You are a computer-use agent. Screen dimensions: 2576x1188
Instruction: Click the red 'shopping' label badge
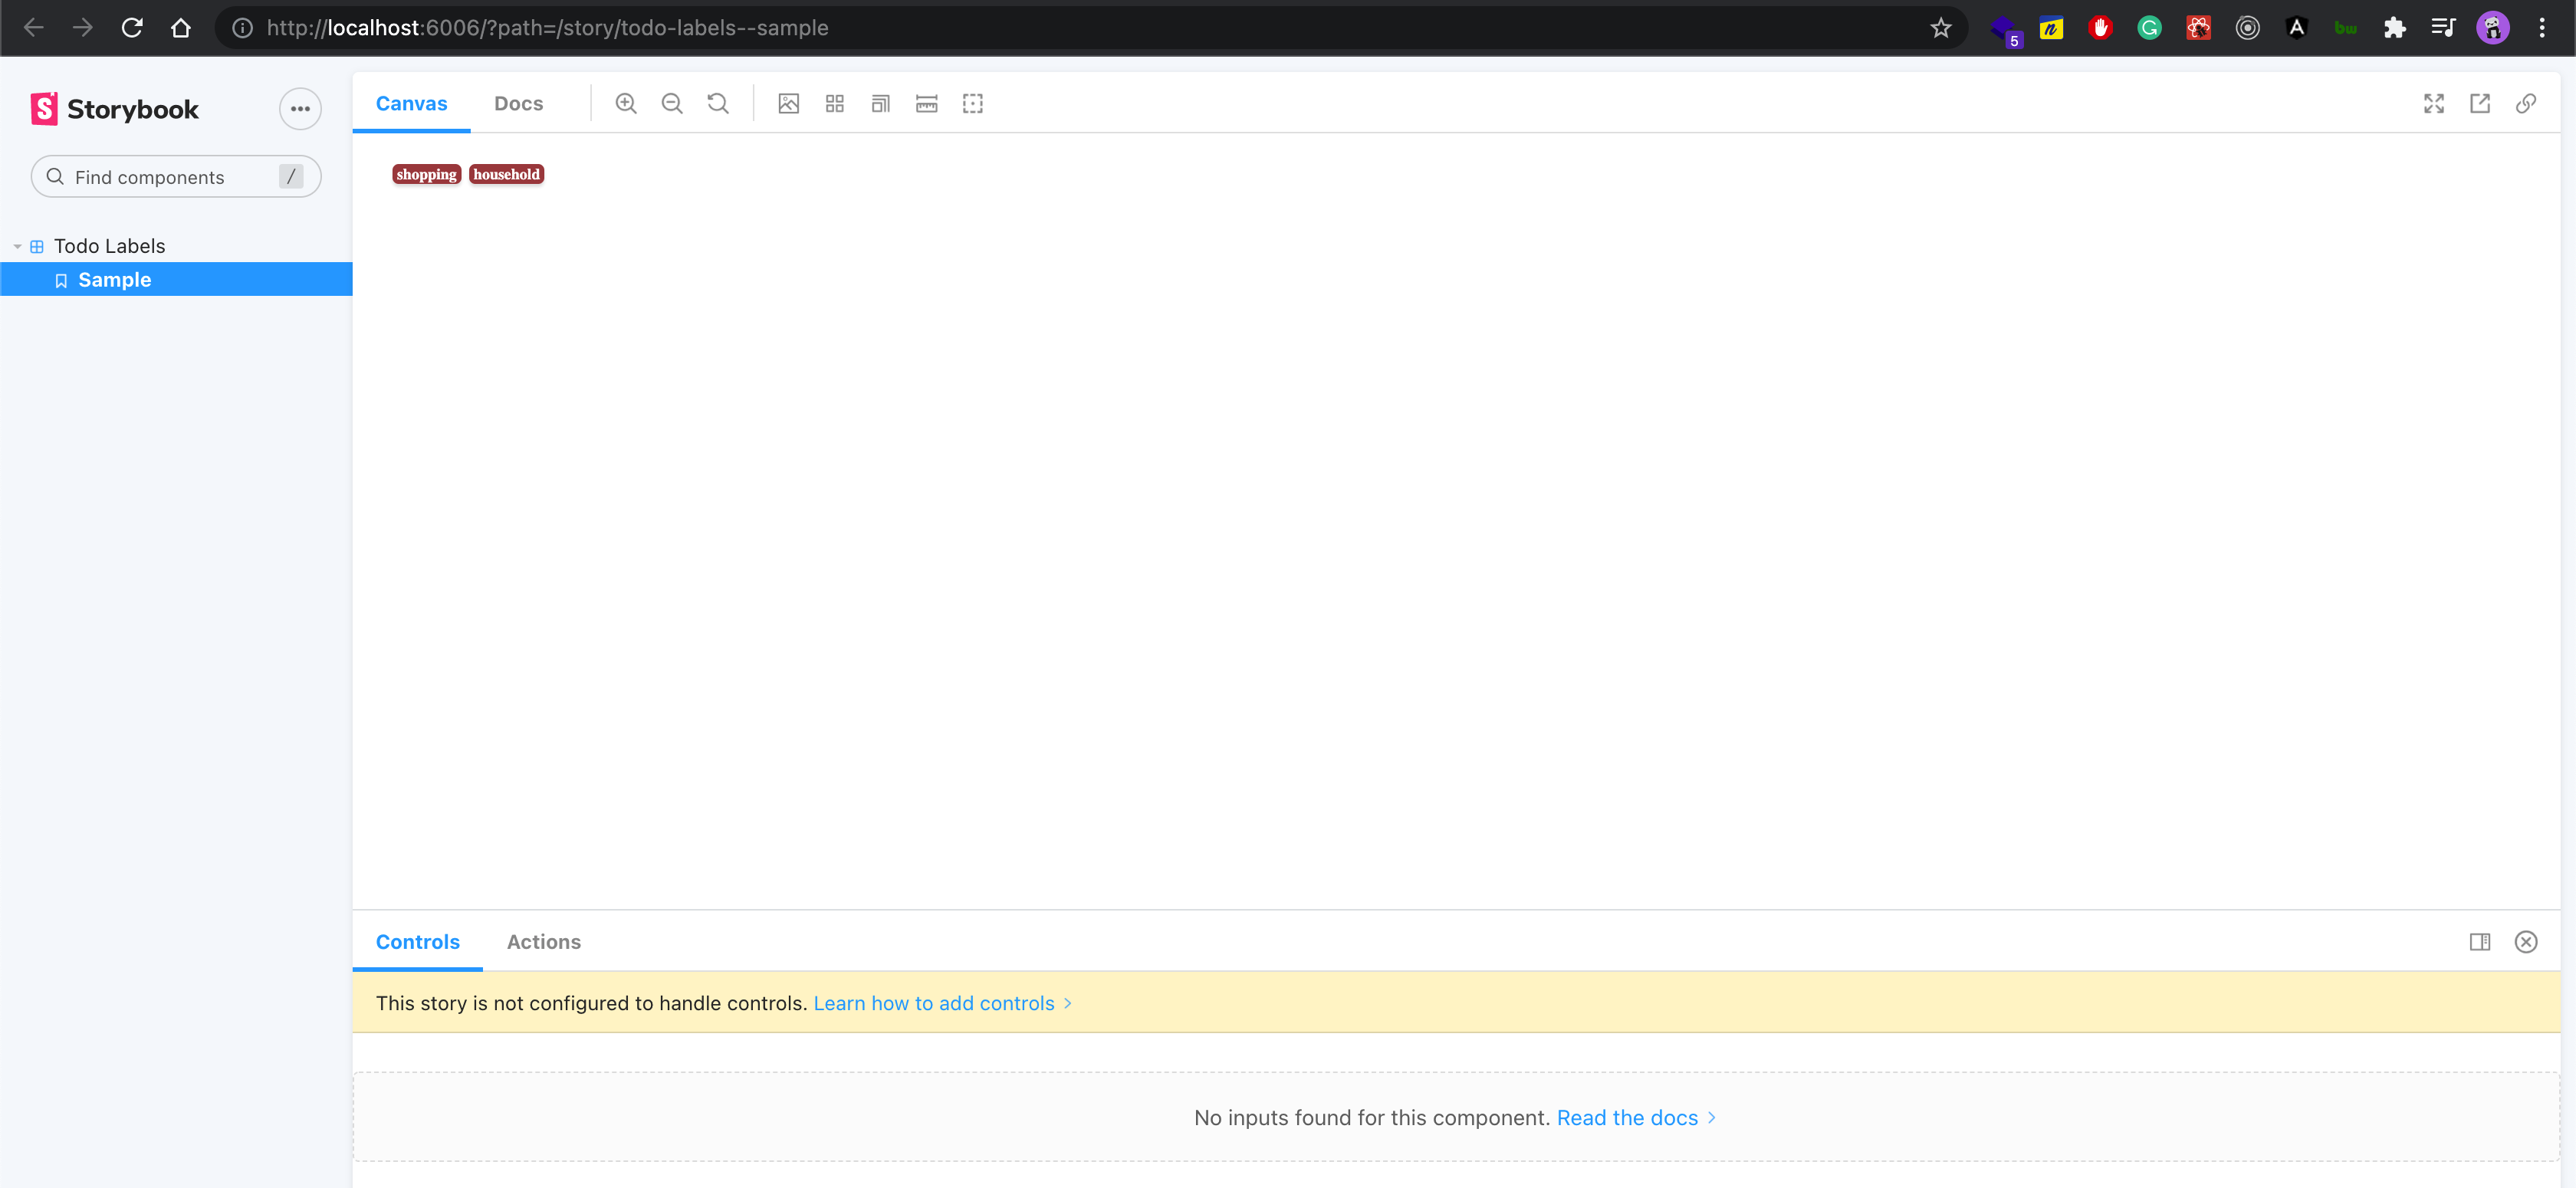426,175
